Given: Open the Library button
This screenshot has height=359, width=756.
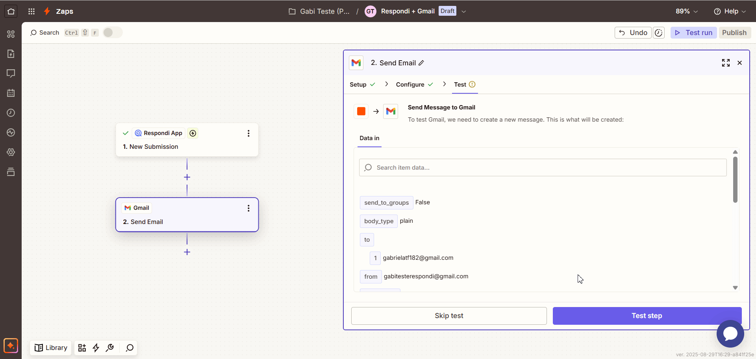Looking at the screenshot, I should point(51,348).
